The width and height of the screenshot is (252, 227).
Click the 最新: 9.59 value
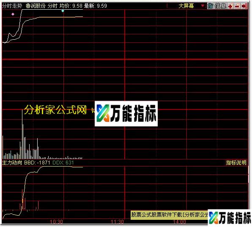click(96, 6)
